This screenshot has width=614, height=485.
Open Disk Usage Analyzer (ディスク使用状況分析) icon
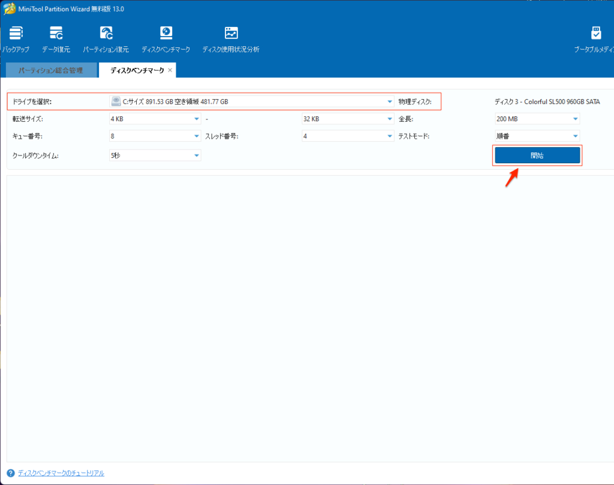[231, 33]
